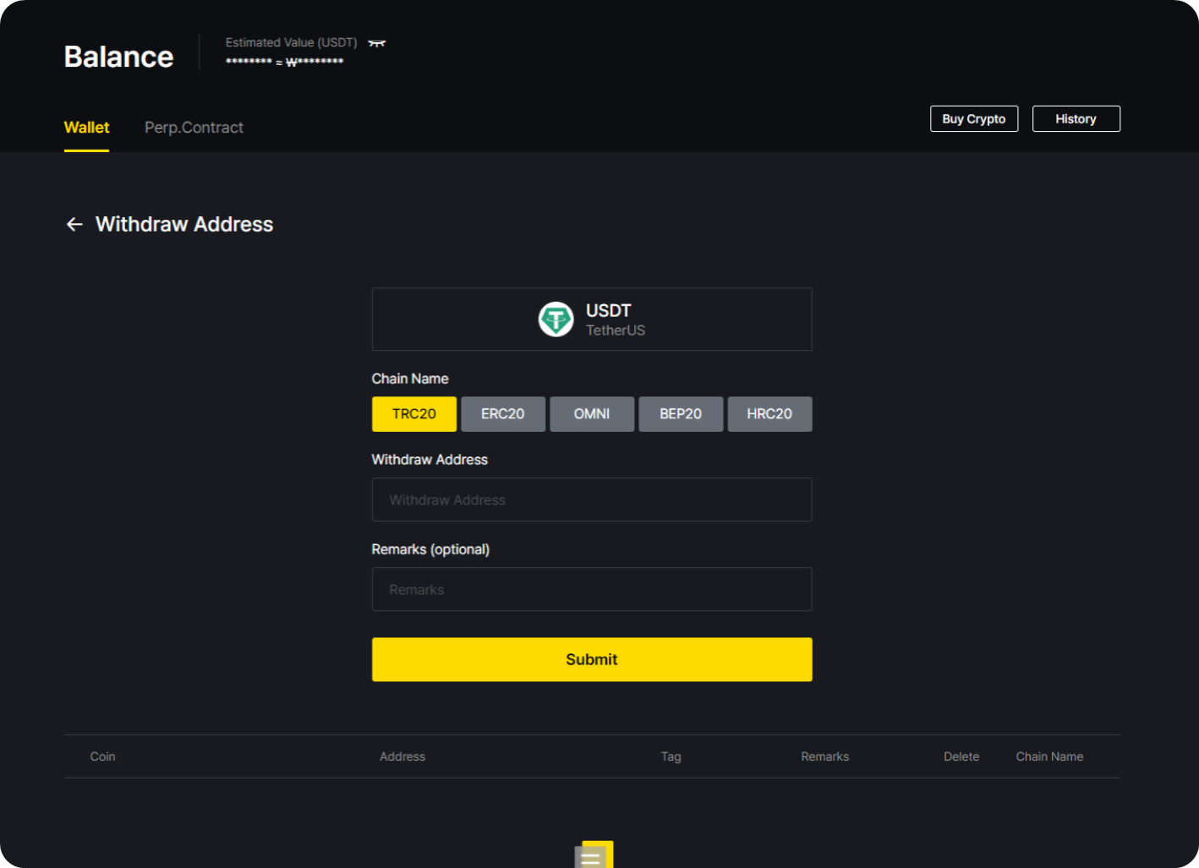Focus the Withdraw Address input field
Image resolution: width=1199 pixels, height=868 pixels.
592,500
